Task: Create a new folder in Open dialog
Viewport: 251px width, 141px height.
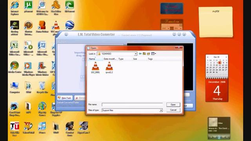Action: pyautogui.click(x=148, y=54)
